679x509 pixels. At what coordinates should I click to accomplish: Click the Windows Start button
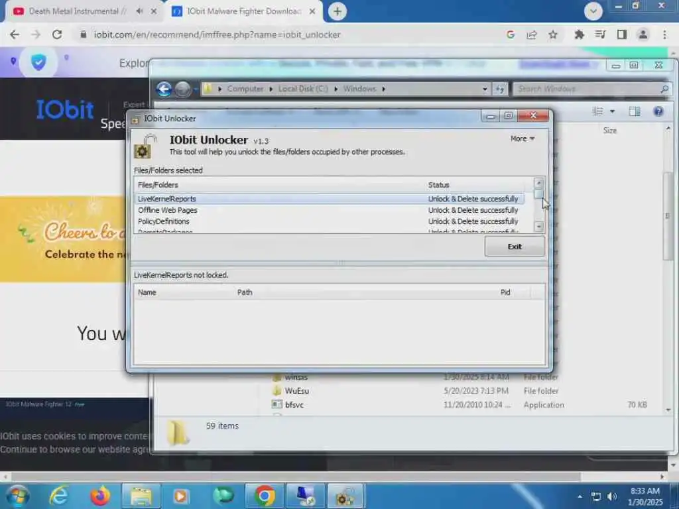[x=18, y=496]
